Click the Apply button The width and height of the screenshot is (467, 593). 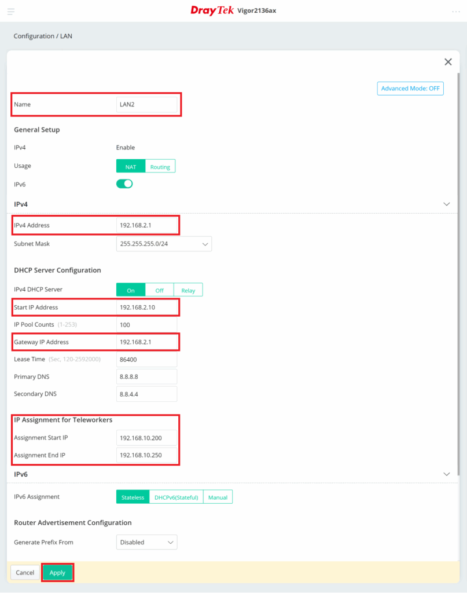57,573
